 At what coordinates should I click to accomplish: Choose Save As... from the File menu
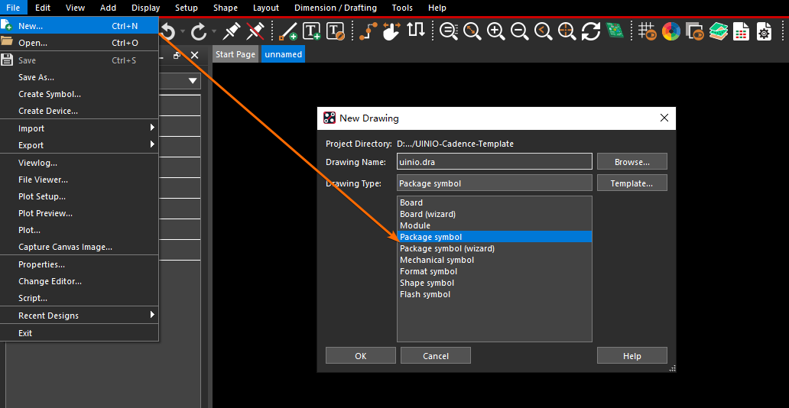click(36, 77)
